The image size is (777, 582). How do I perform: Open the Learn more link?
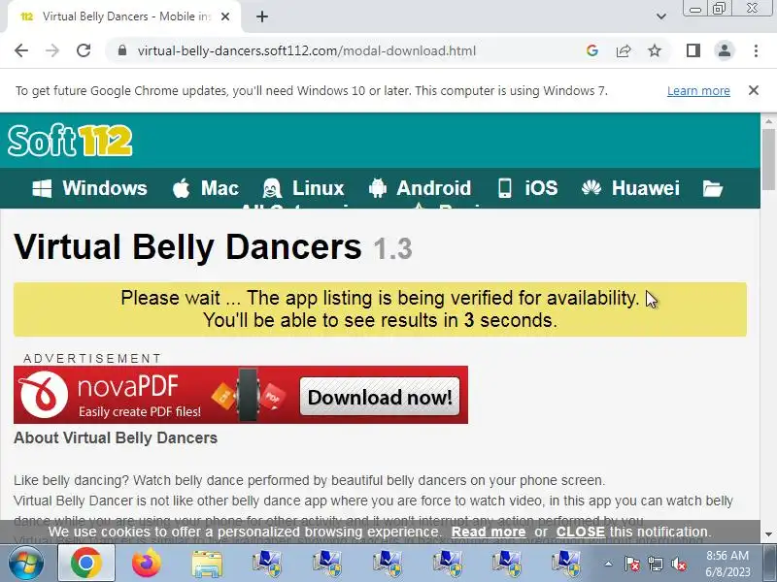click(x=698, y=90)
